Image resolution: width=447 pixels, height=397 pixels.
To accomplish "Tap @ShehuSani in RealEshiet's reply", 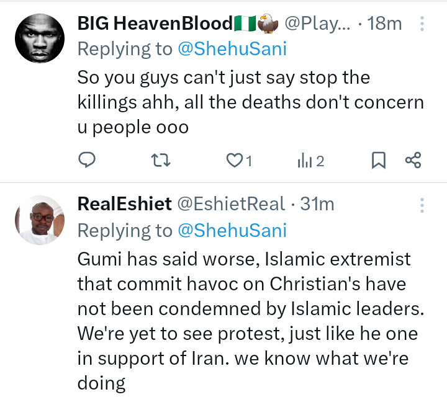I will pos(232,230).
